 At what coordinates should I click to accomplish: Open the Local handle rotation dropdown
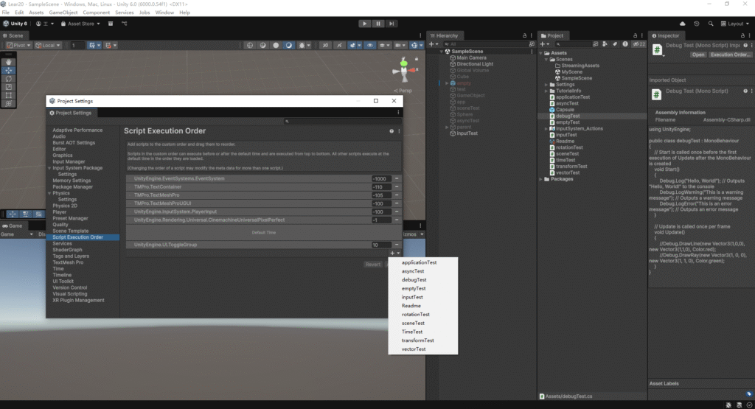pyautogui.click(x=48, y=45)
